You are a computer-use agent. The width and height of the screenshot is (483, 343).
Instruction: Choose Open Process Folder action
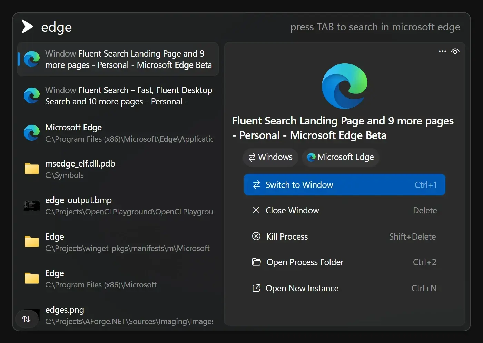(345, 262)
